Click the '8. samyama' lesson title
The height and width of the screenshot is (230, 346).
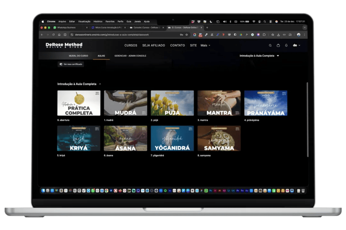coord(204,155)
